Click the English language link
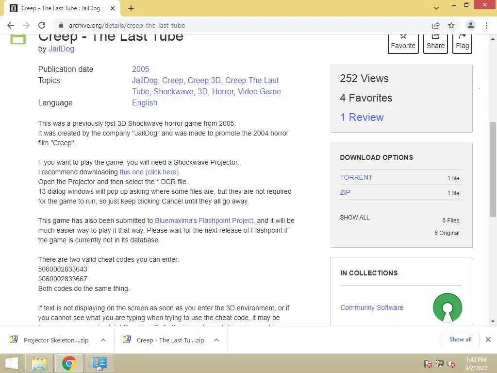Image resolution: width=497 pixels, height=373 pixels. 145,103
